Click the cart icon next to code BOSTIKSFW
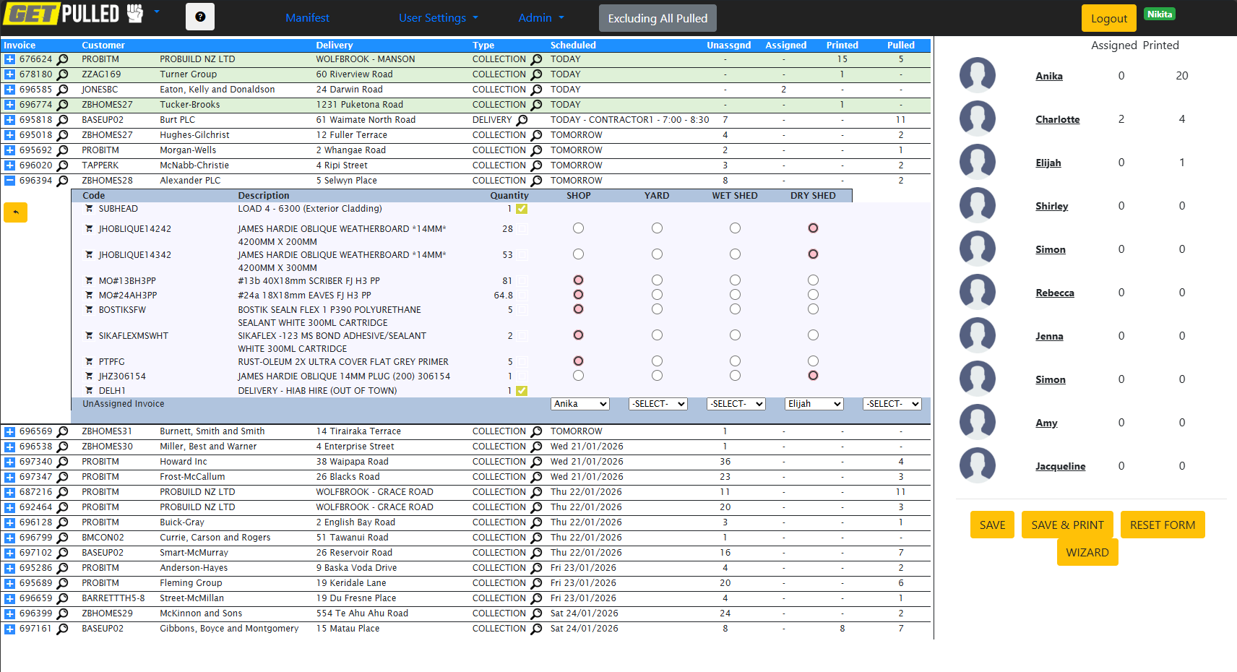This screenshot has height=672, width=1237. [89, 309]
